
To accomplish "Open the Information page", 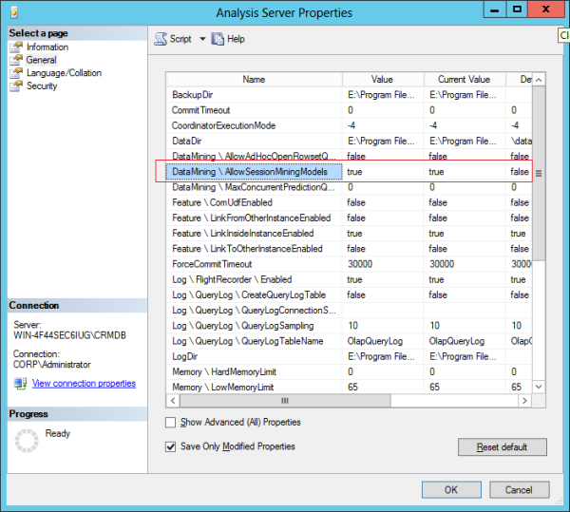I will point(47,47).
